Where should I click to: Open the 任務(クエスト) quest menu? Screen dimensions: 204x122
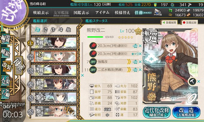[143, 13]
